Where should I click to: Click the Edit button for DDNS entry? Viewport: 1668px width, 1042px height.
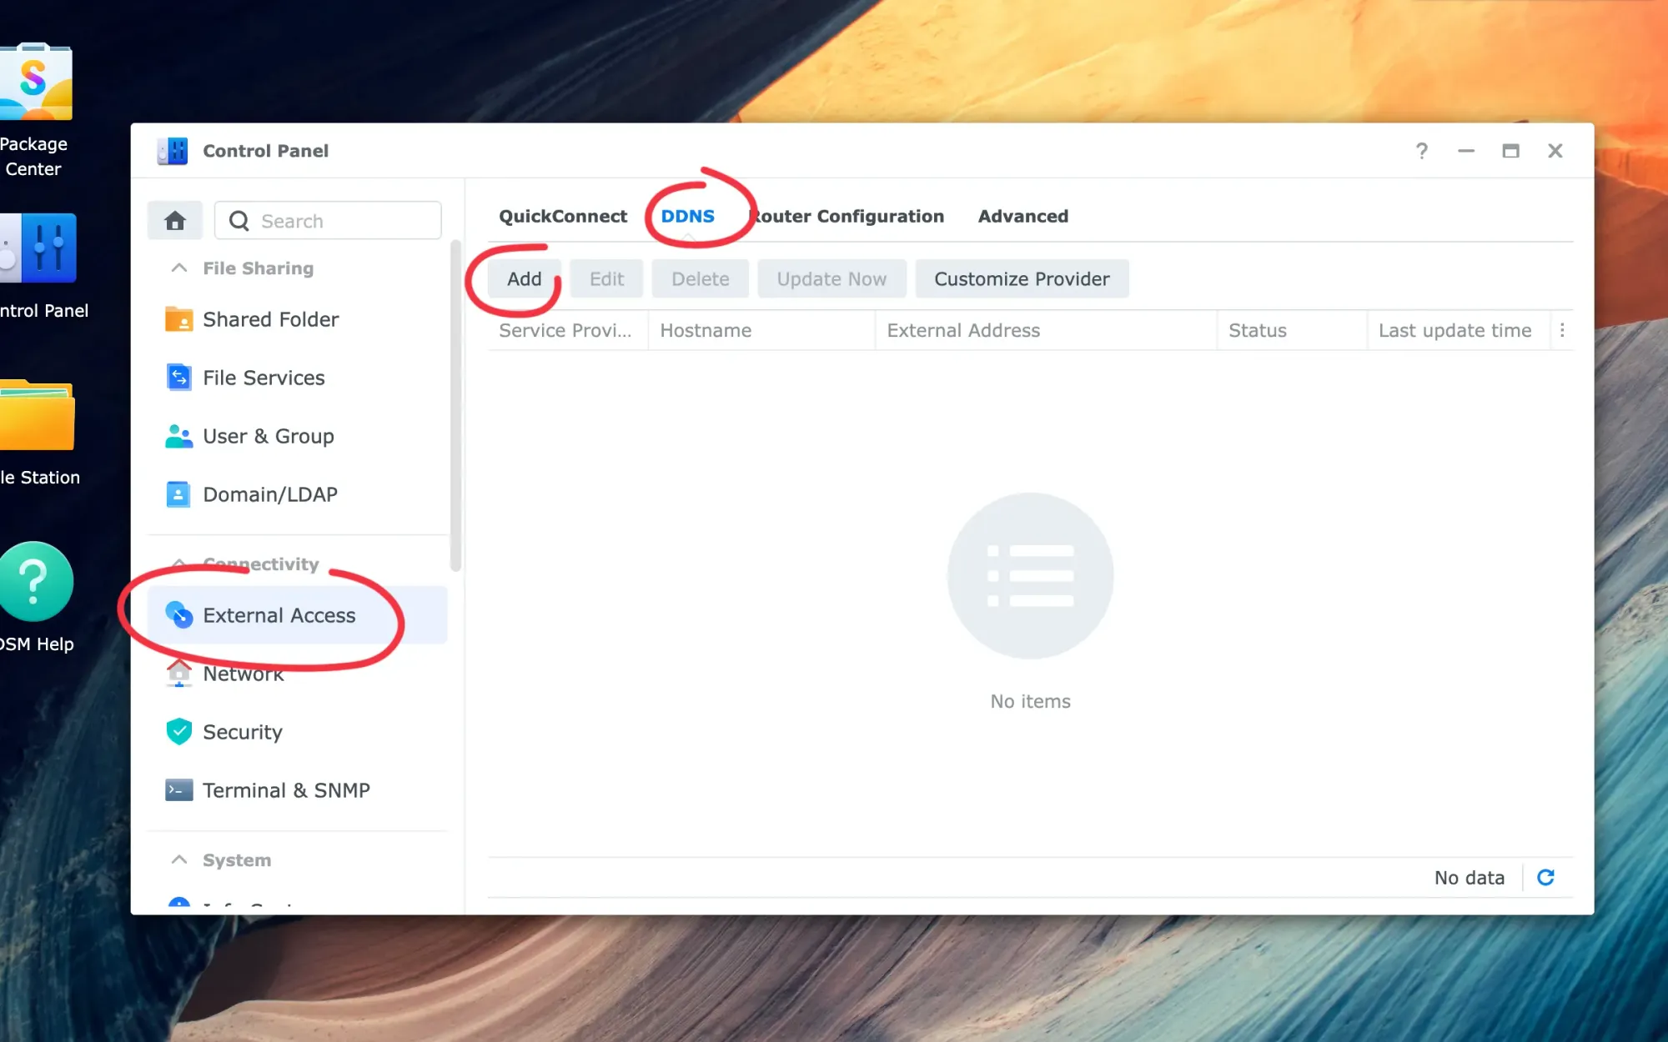[x=606, y=278]
